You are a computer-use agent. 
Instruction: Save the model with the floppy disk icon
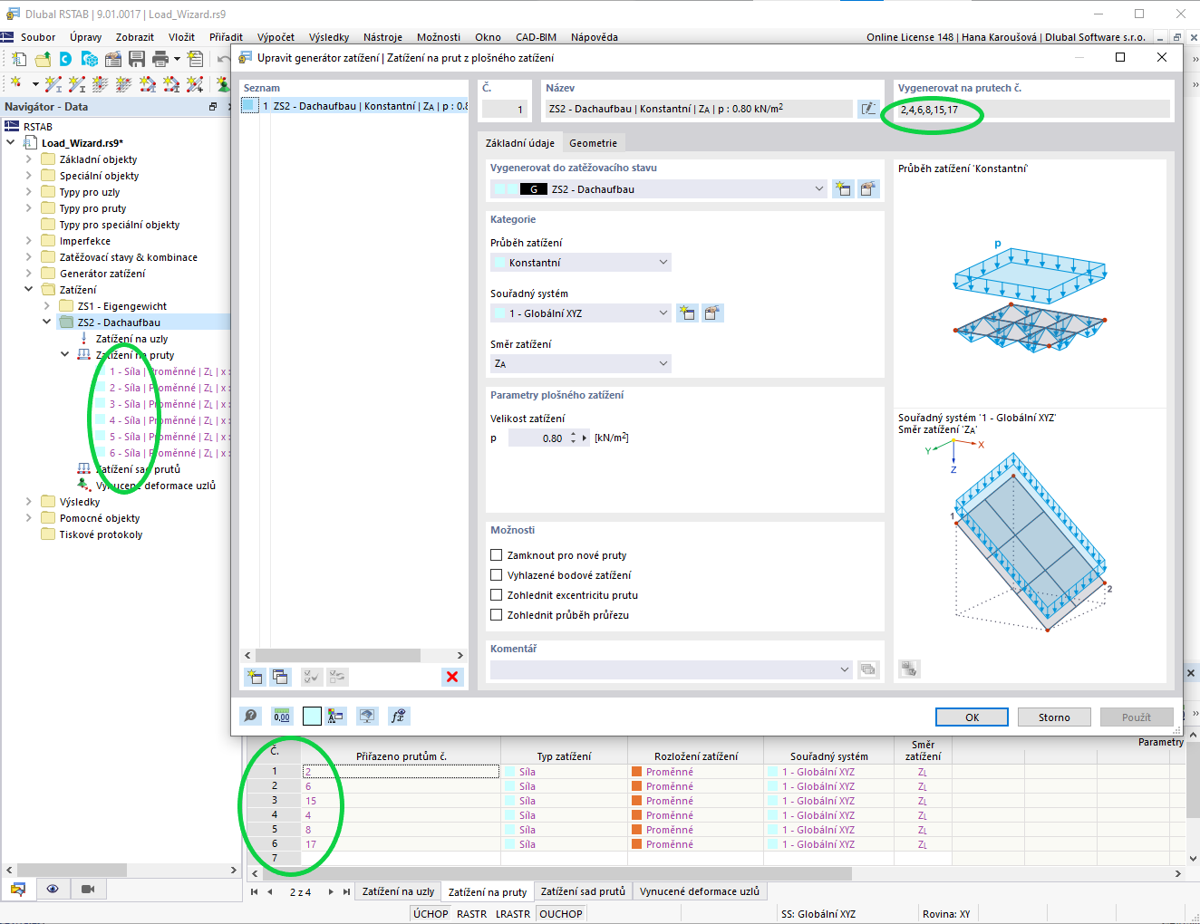(137, 59)
